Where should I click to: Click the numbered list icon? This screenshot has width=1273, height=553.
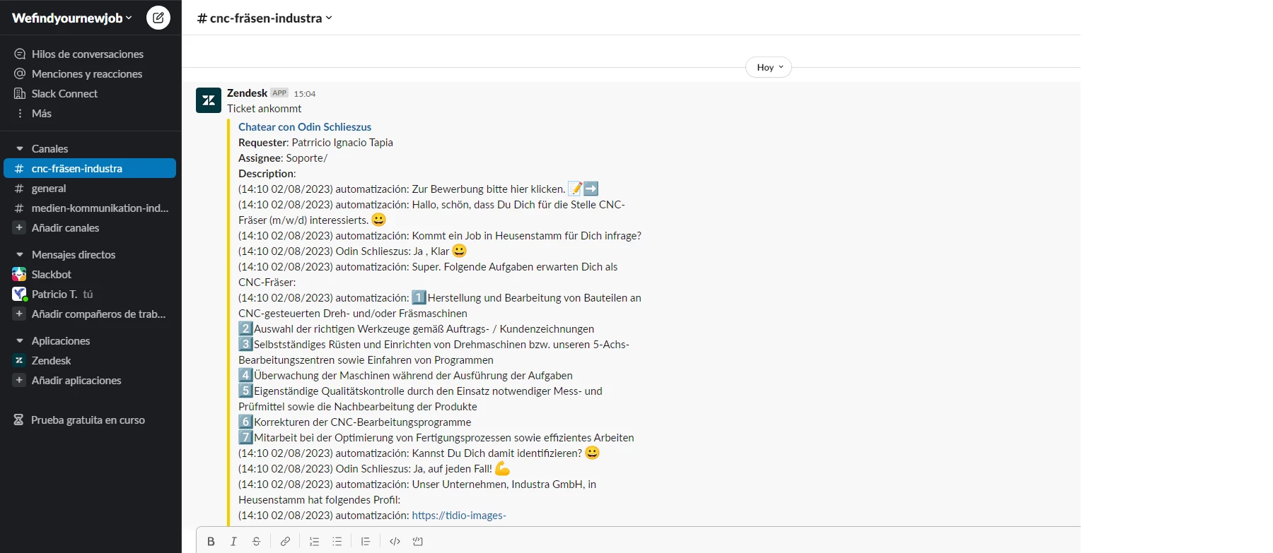(314, 541)
